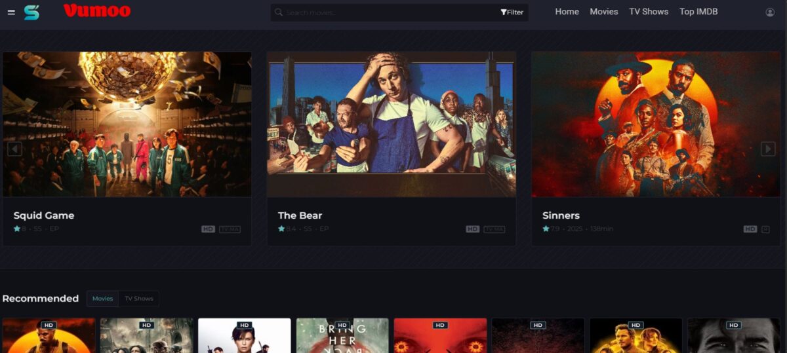Image resolution: width=787 pixels, height=353 pixels.
Task: Go to Home in navigation
Action: point(567,12)
